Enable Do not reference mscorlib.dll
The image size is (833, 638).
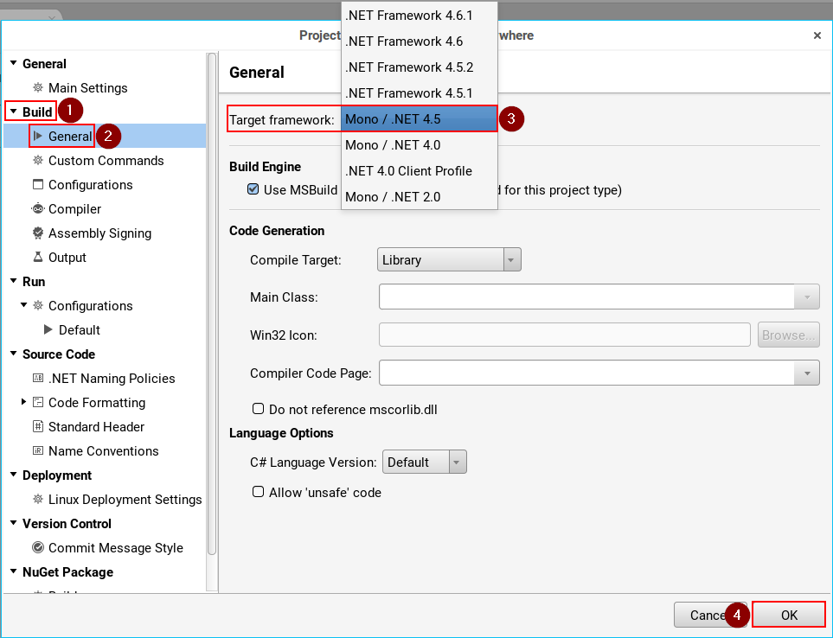coord(258,409)
